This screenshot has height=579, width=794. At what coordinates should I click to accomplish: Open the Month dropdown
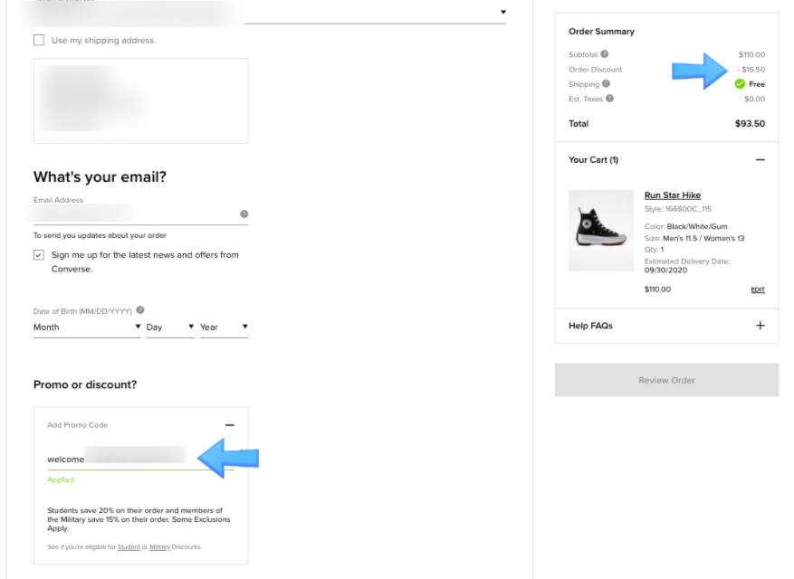click(x=87, y=327)
